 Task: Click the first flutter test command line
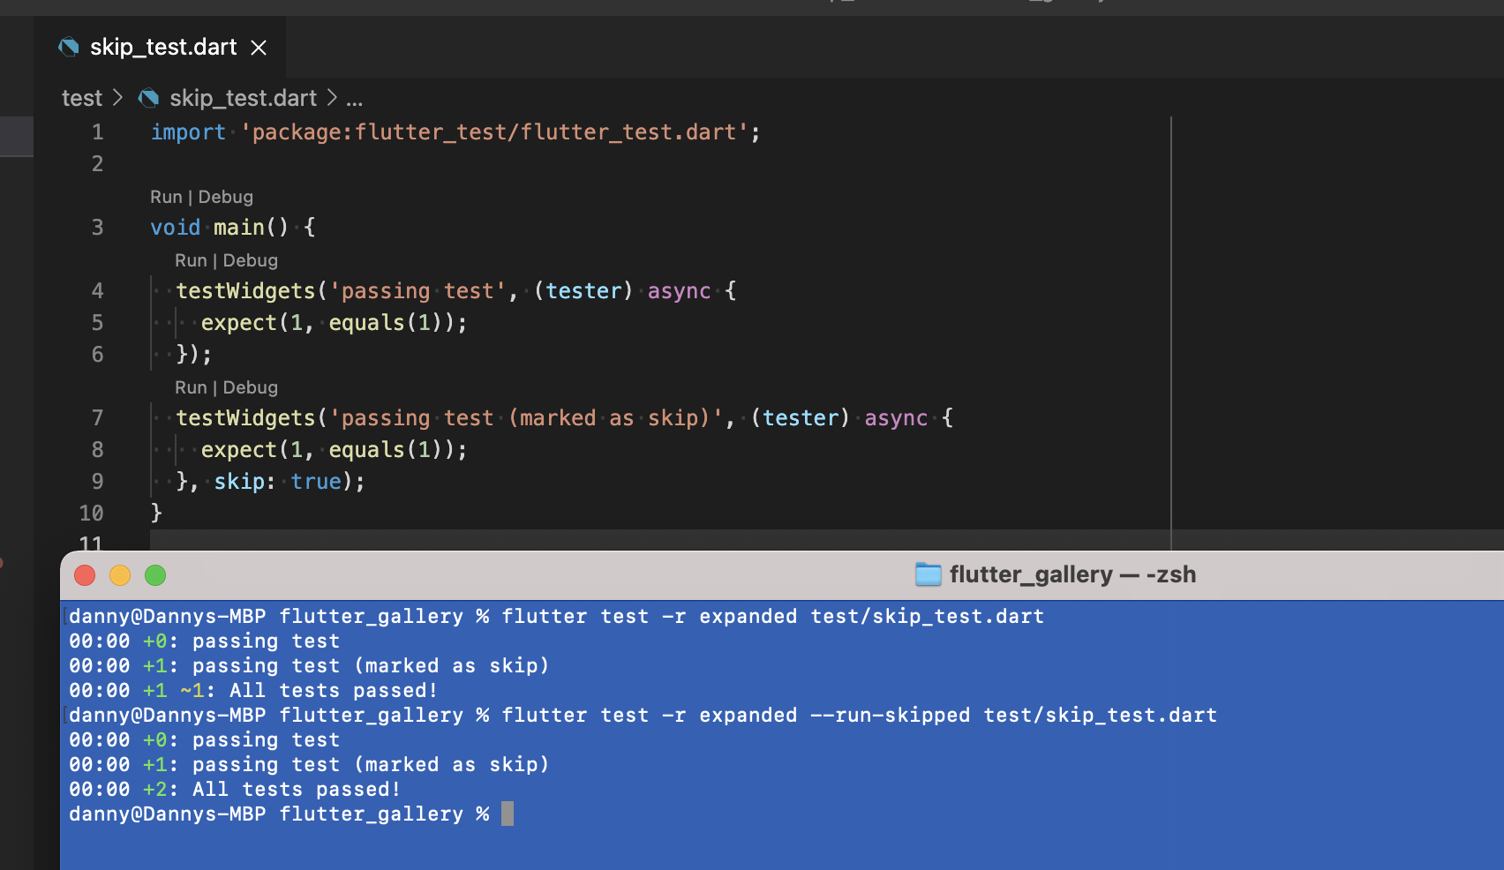(x=556, y=617)
